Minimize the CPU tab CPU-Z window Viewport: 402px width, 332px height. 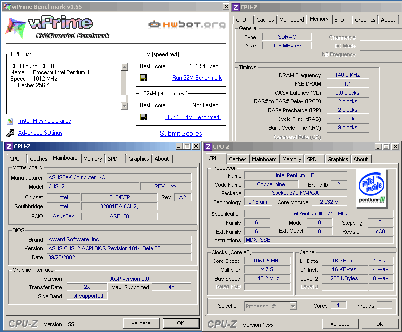[x=378, y=147]
